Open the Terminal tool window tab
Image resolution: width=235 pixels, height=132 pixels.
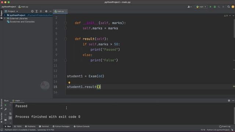tap(44, 126)
